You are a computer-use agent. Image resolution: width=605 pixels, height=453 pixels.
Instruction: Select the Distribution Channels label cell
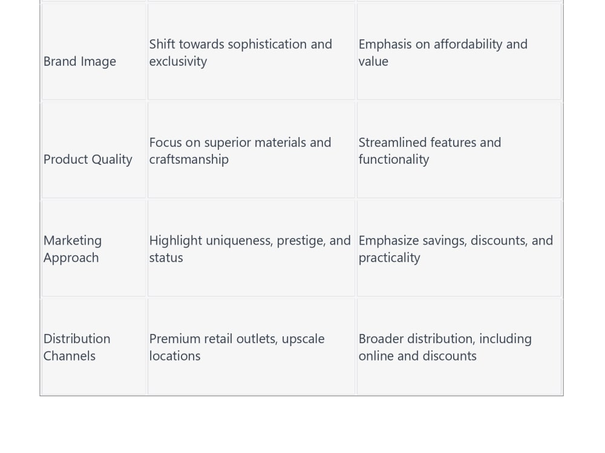[x=93, y=347]
